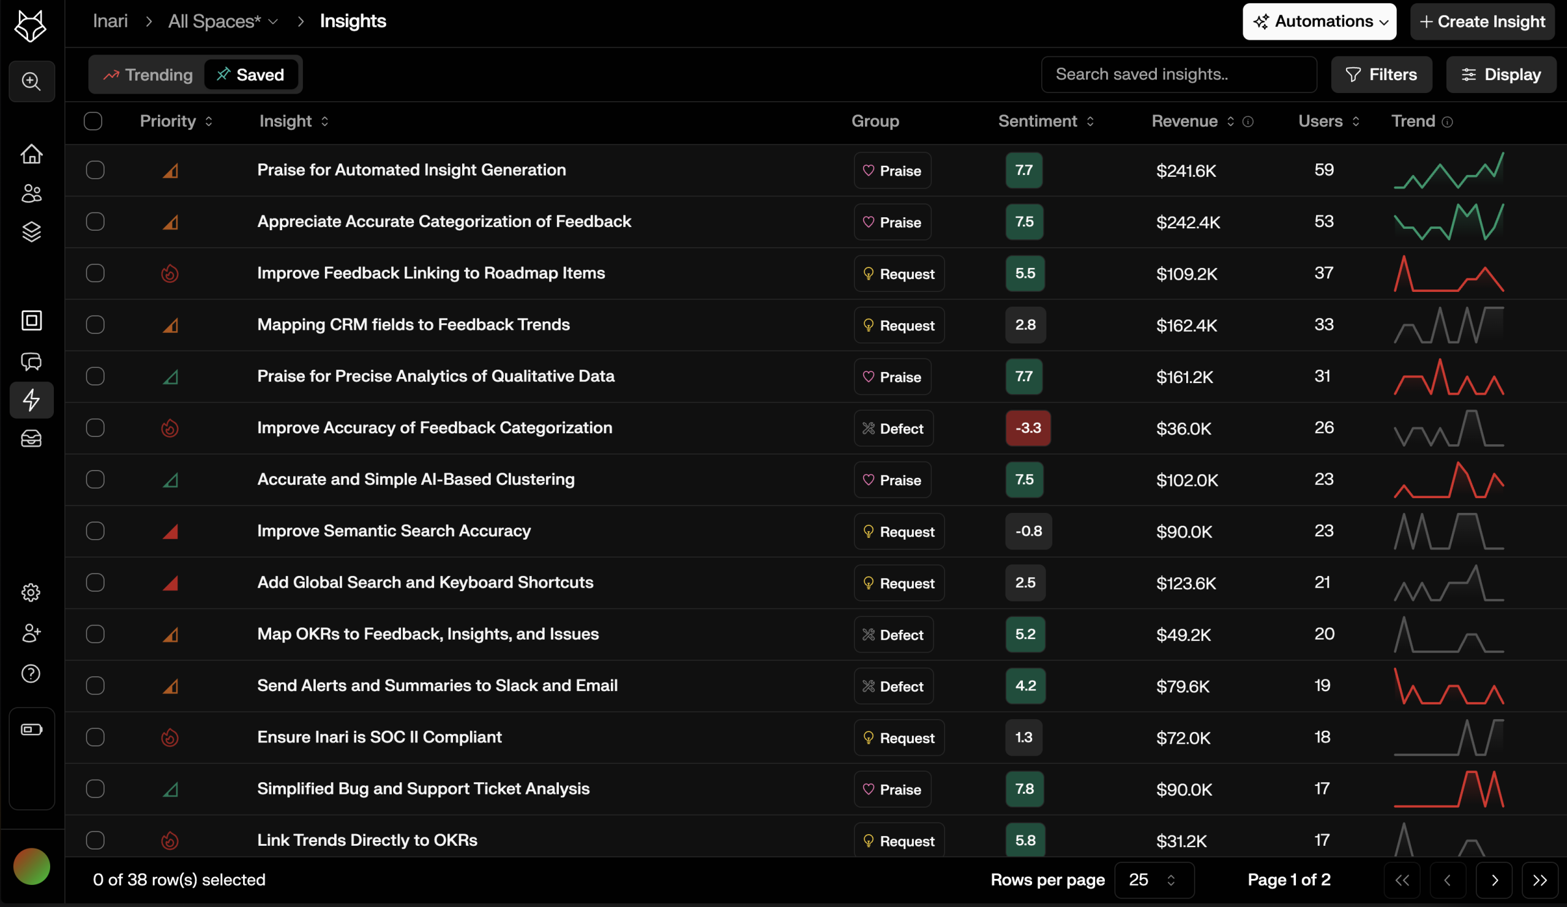Open the settings gear in sidebar
Image resolution: width=1567 pixels, height=907 pixels.
[x=31, y=592]
